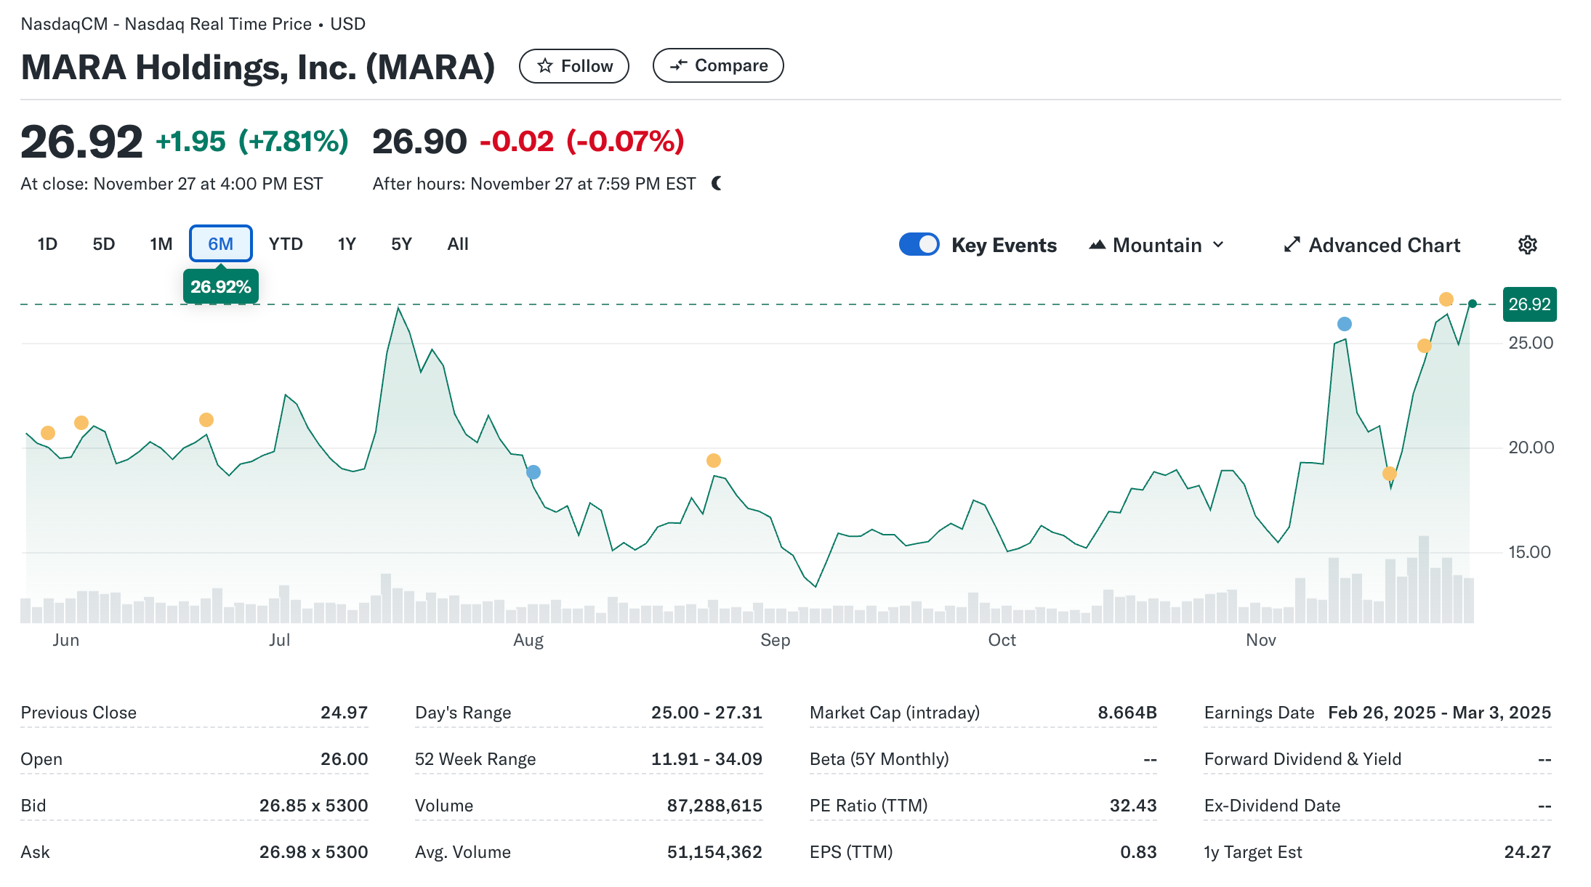This screenshot has height=887, width=1591.
Task: Click the orange key event marker in early June
Action: [x=48, y=432]
